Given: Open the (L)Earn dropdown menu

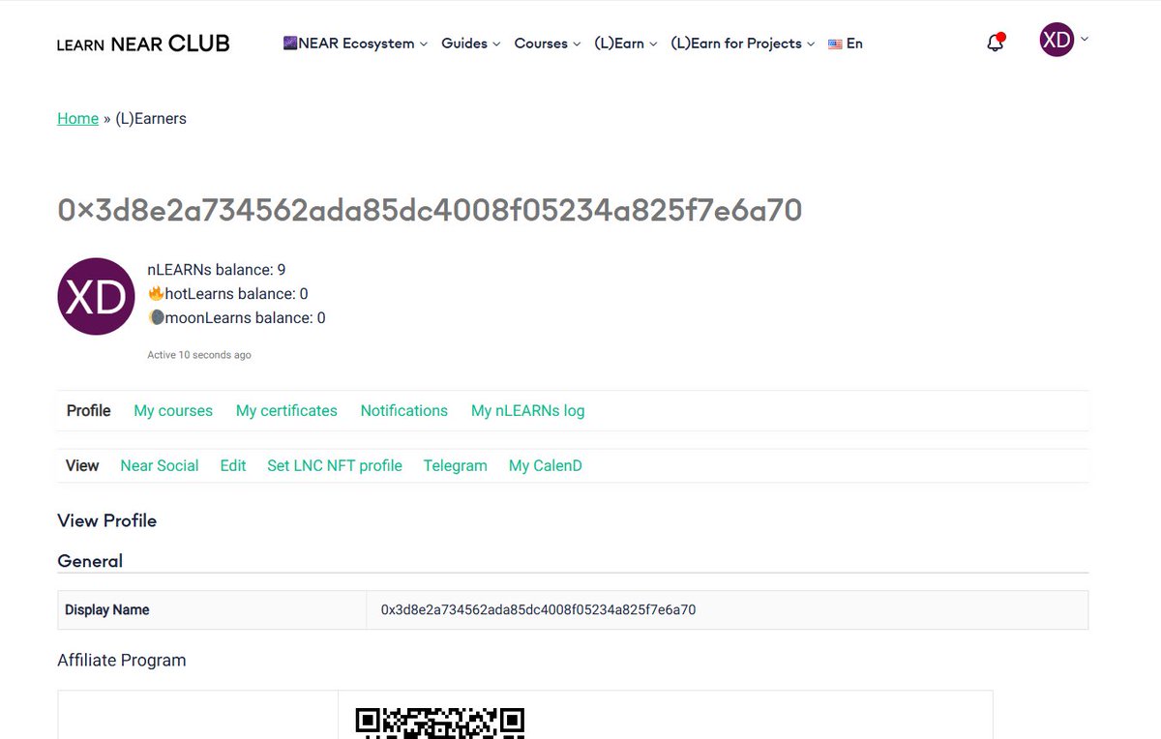Looking at the screenshot, I should (x=626, y=44).
